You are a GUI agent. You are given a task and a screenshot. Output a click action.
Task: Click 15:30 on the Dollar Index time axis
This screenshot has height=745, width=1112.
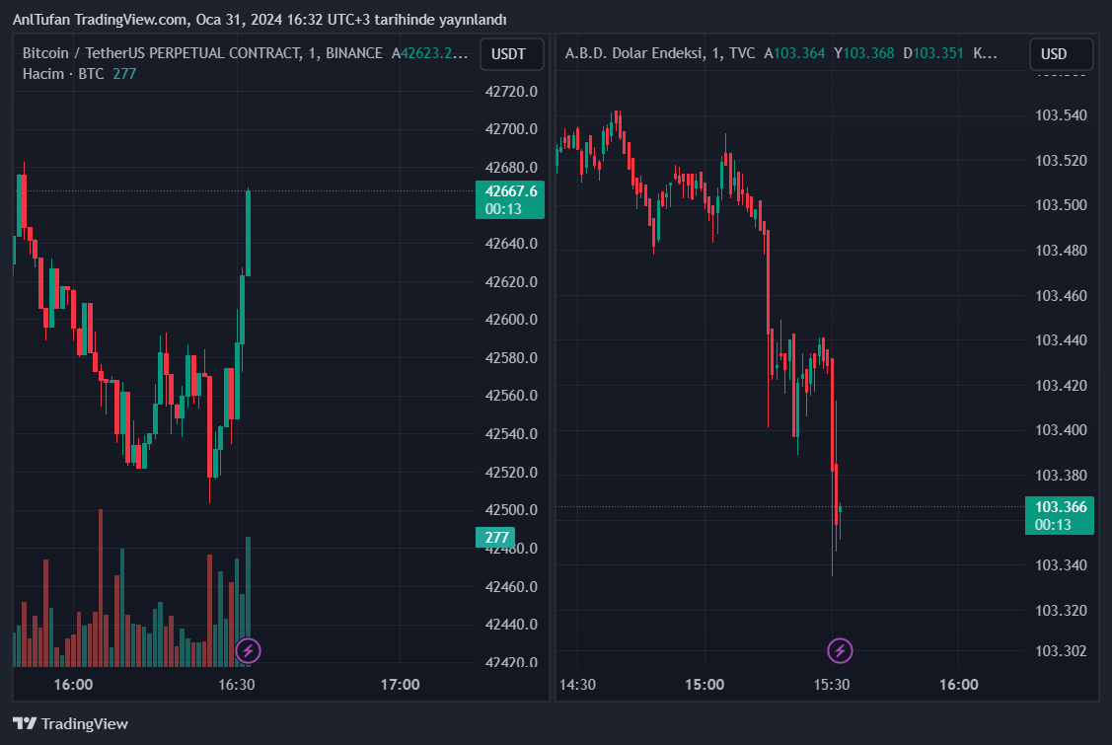coord(832,684)
